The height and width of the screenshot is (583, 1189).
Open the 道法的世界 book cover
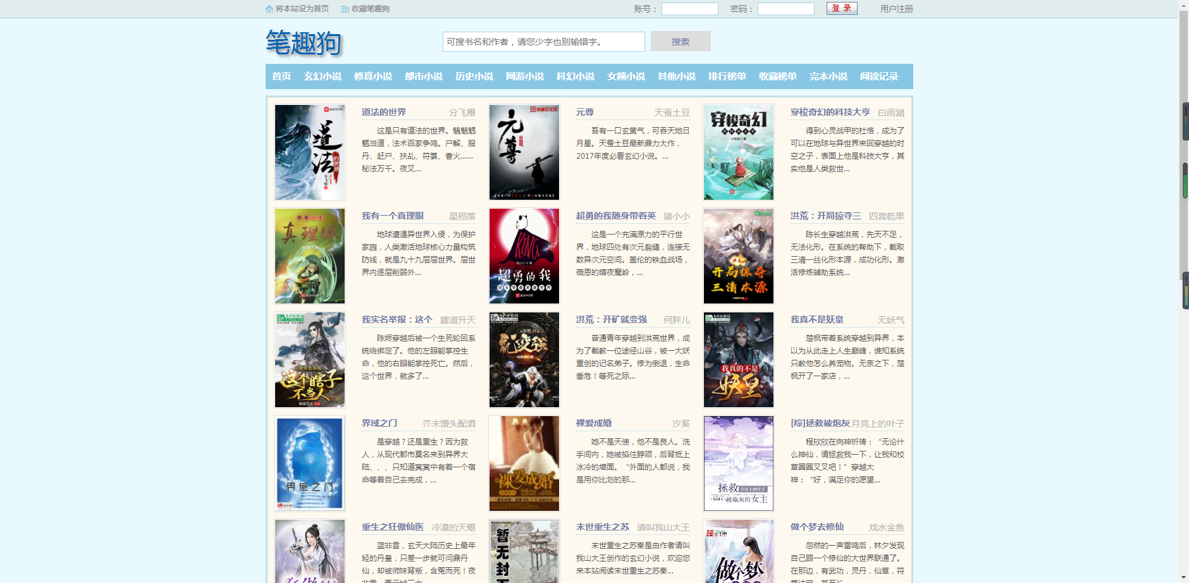[x=310, y=152]
